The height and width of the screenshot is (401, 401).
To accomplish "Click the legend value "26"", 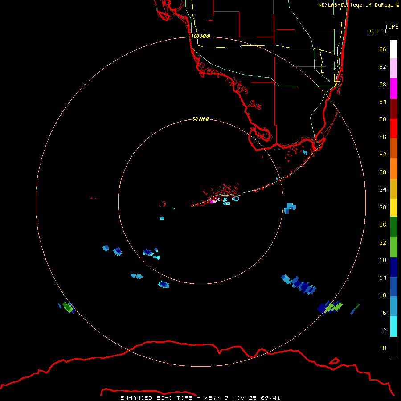I will pos(383,225).
